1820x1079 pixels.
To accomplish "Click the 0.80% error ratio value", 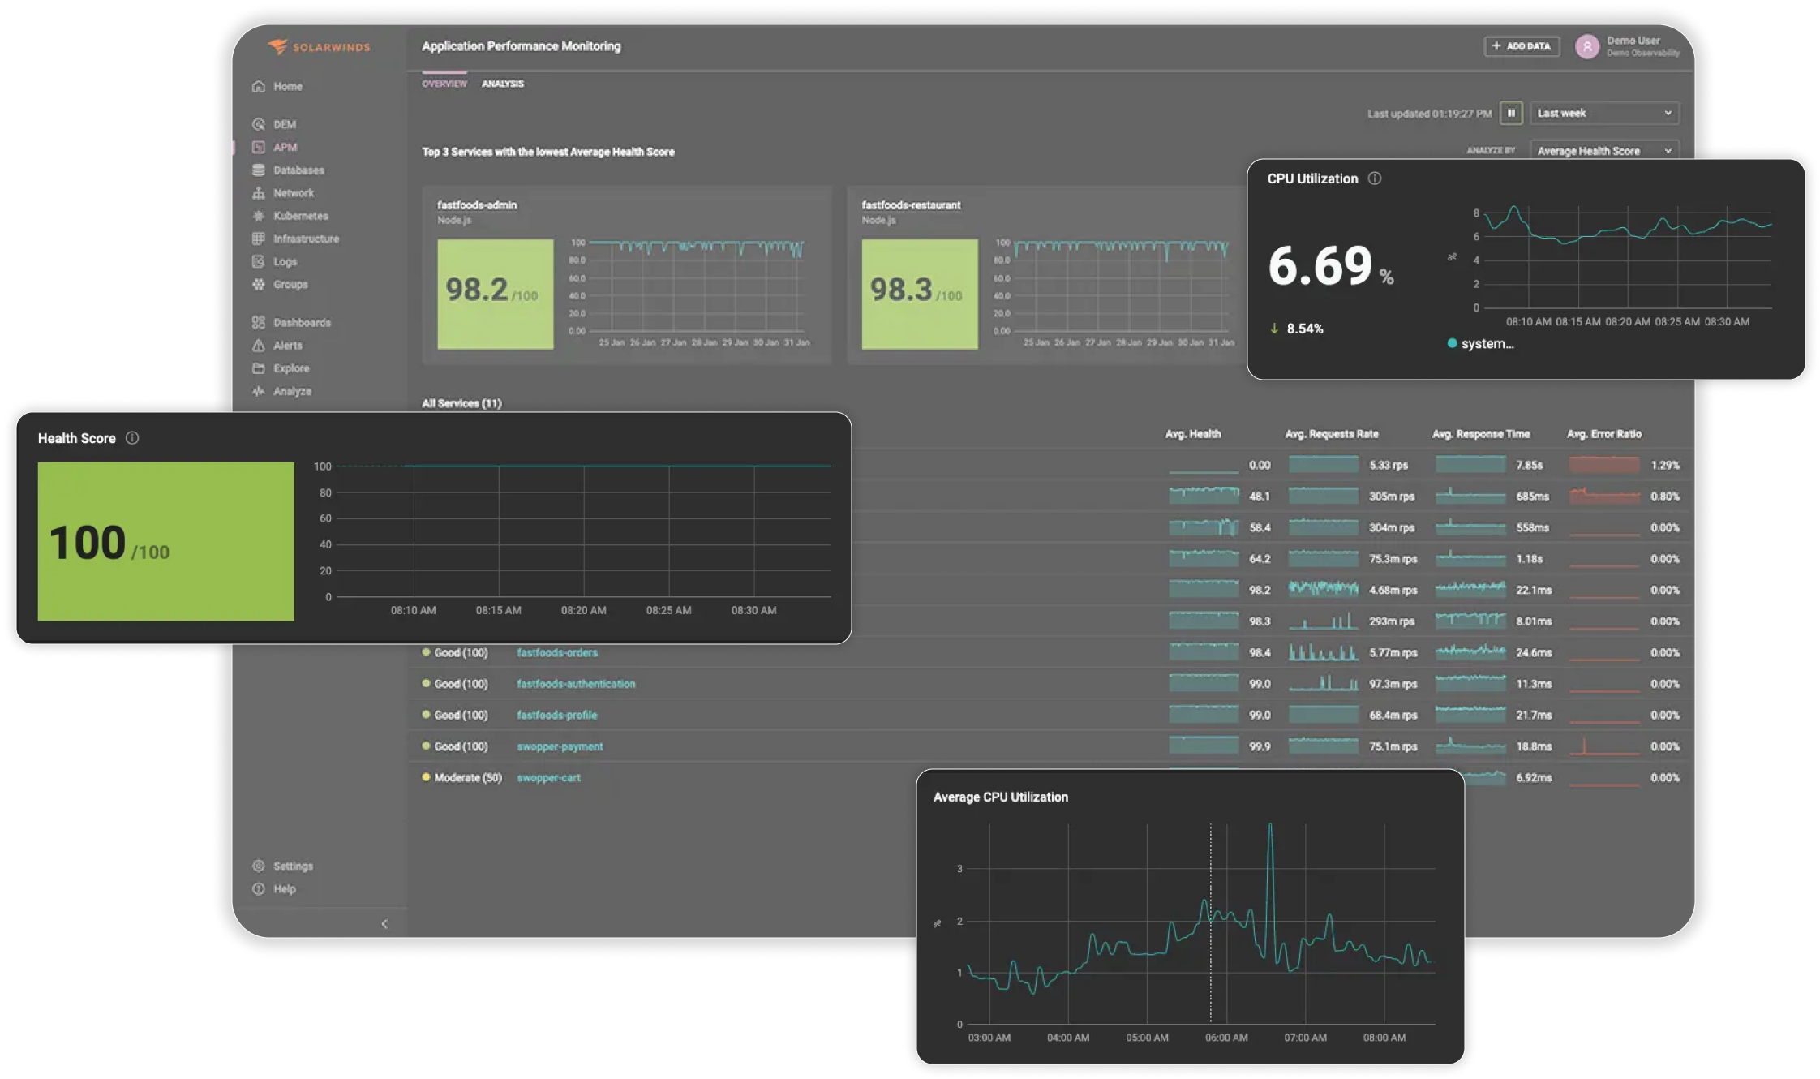I will (x=1664, y=497).
